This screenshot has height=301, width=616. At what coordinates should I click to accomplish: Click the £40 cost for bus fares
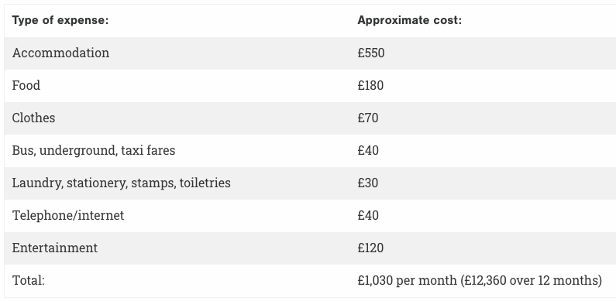pyautogui.click(x=368, y=151)
